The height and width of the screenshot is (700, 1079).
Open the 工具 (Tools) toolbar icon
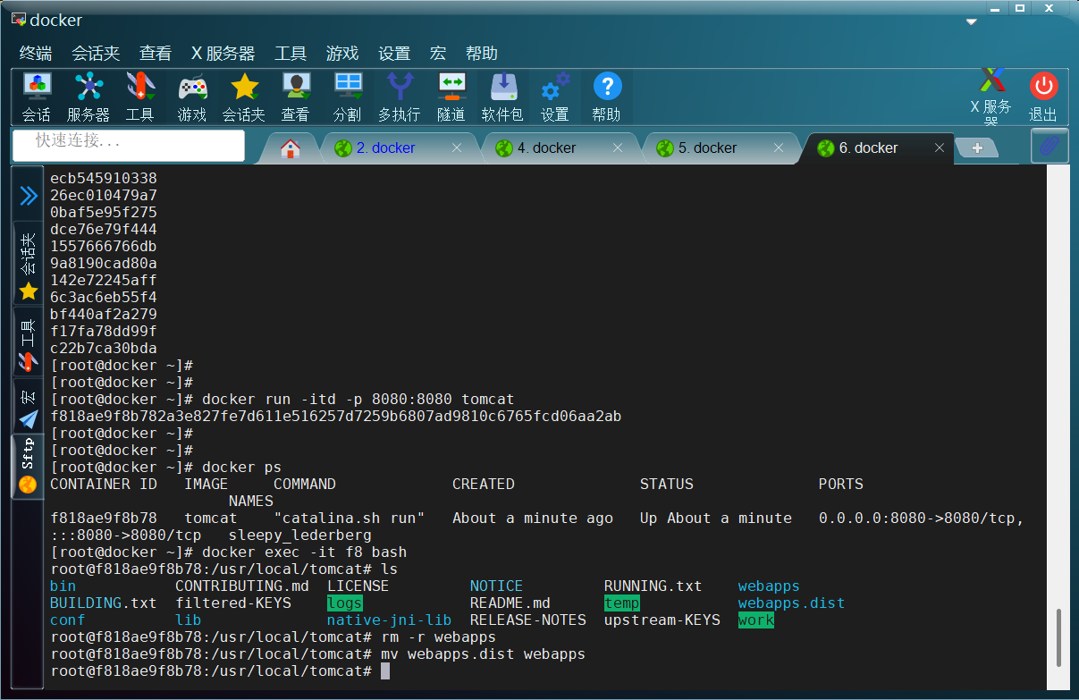point(139,97)
